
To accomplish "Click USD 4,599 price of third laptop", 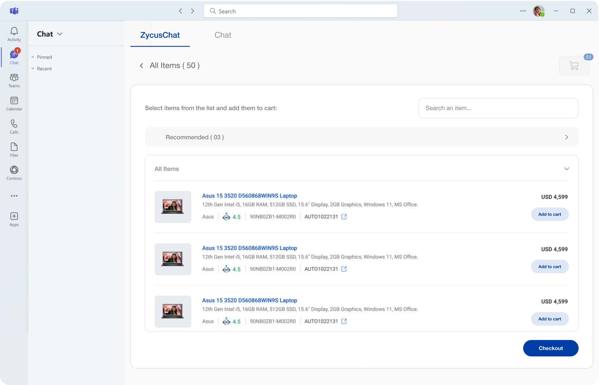I will [554, 301].
